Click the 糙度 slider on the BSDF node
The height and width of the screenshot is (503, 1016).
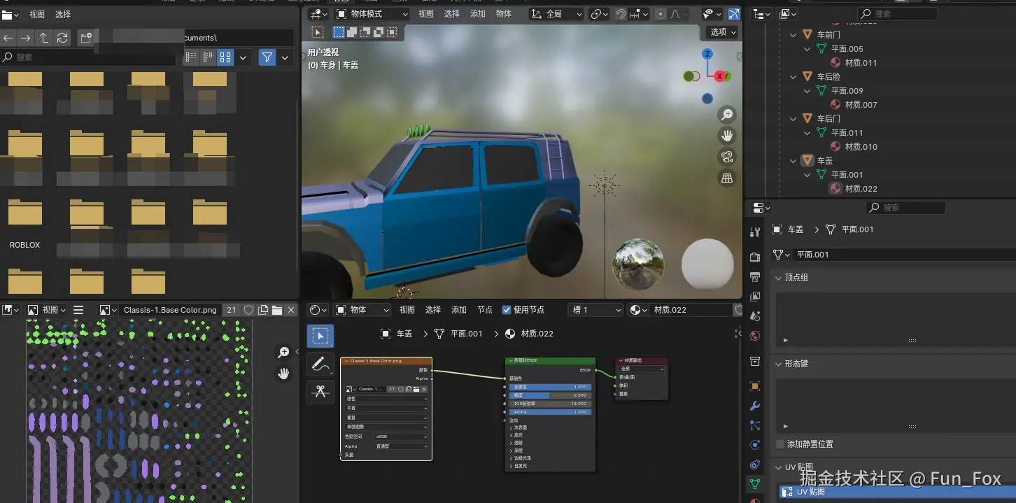550,395
